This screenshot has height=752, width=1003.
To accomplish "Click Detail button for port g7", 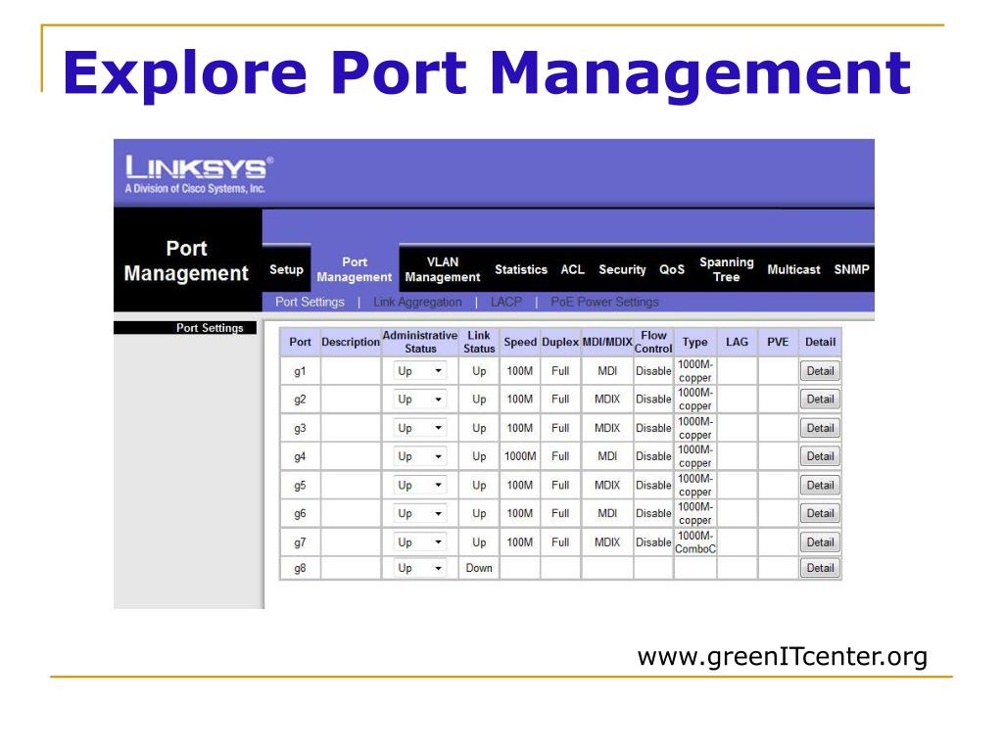I will (820, 541).
